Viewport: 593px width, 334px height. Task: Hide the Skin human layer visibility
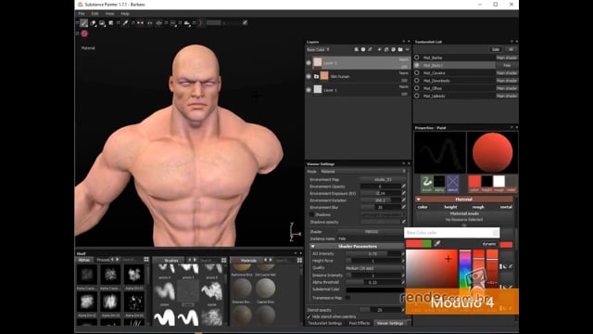pos(309,76)
